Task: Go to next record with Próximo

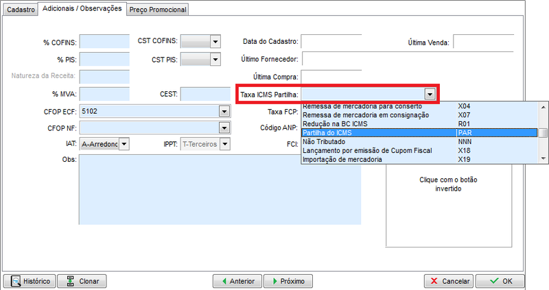Action: tap(288, 281)
